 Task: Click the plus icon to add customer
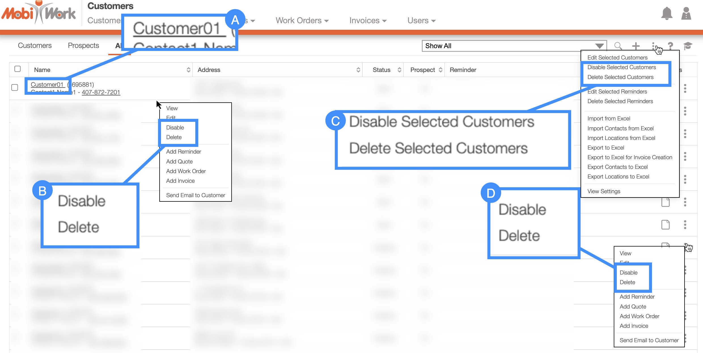(636, 46)
